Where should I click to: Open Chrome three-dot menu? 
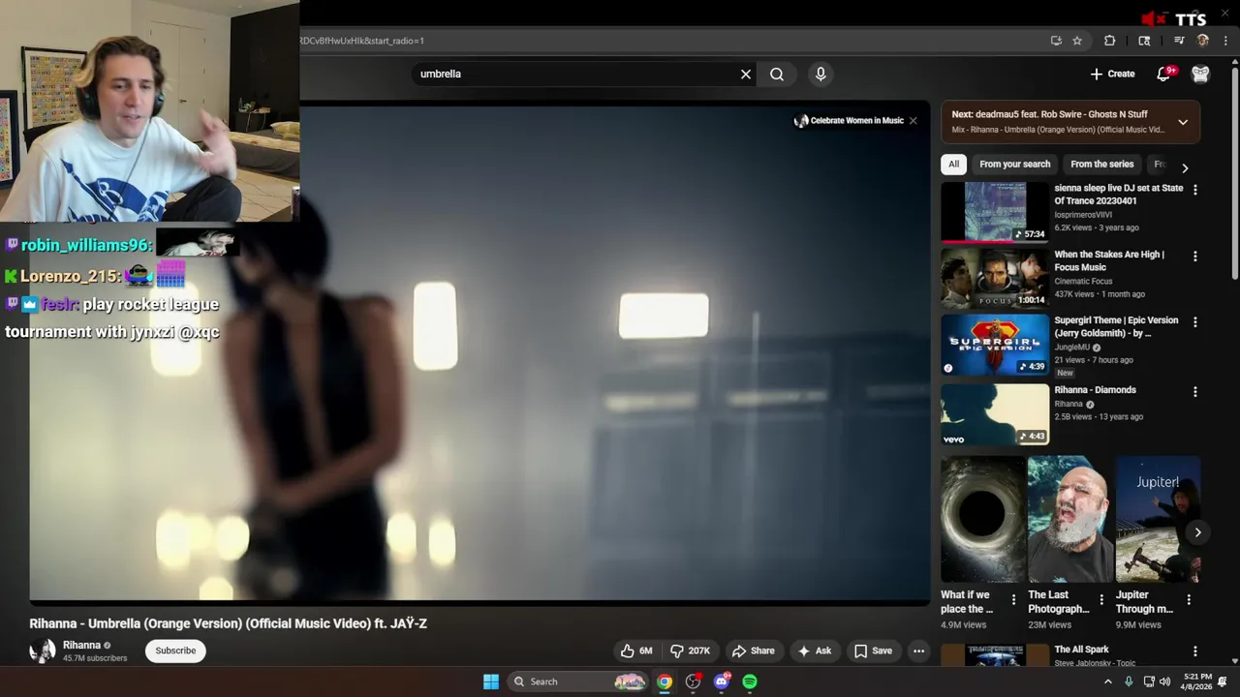click(1225, 41)
